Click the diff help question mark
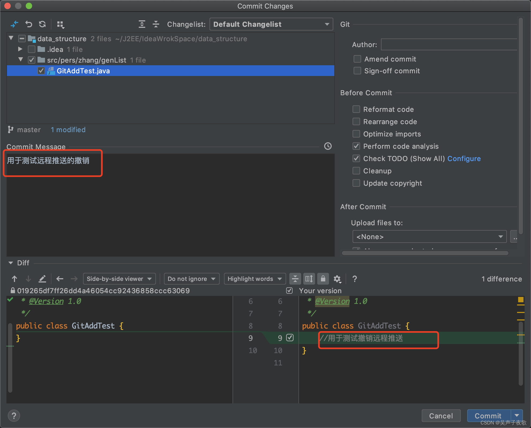The image size is (531, 428). [354, 279]
